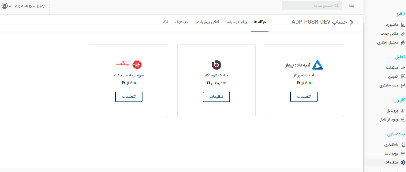406x172 pixels.
Task: Open the user account dropdown
Action: (6, 6)
